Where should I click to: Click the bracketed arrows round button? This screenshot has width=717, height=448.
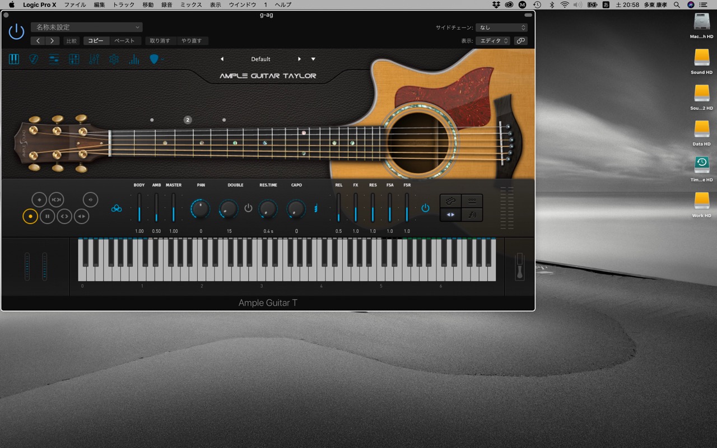pos(56,199)
